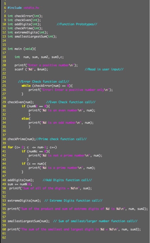Click the 'if (c == num){' line
The width and height of the screenshot is (150, 243).
click(x=34, y=164)
